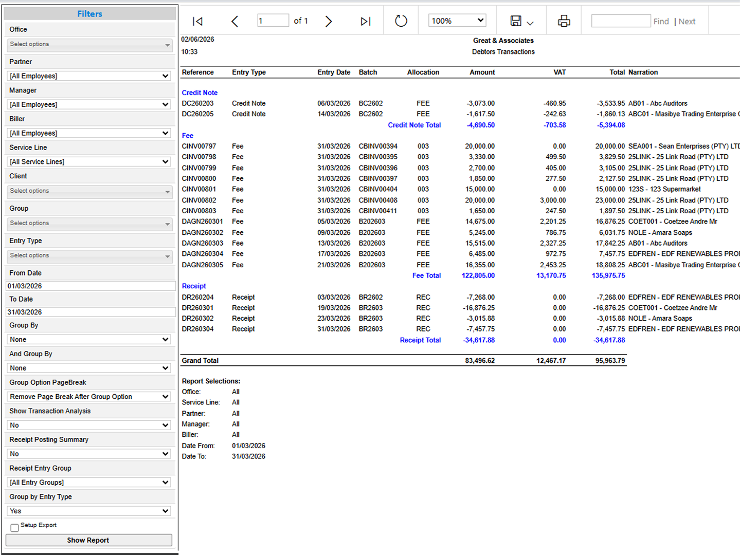Click the Great & Associates report title

point(503,41)
